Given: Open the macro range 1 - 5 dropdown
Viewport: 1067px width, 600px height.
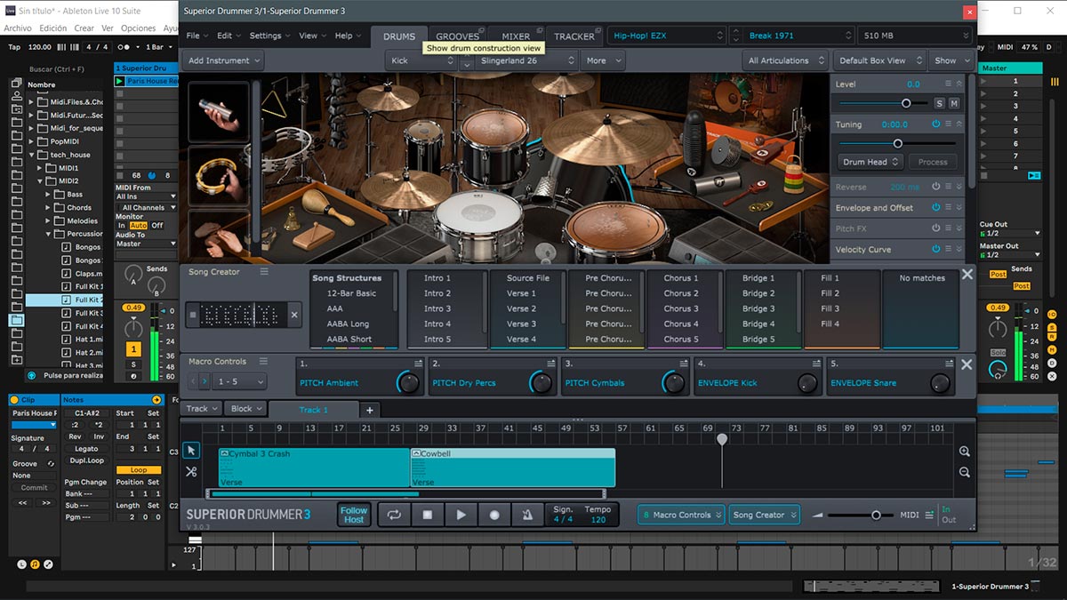Looking at the screenshot, I should click(240, 381).
